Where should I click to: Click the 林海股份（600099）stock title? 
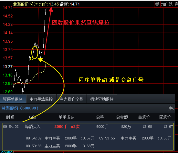20,108
